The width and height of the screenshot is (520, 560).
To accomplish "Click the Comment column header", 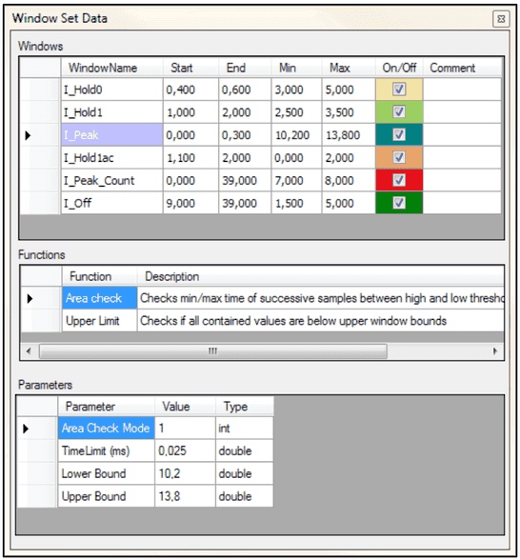I will [x=462, y=68].
